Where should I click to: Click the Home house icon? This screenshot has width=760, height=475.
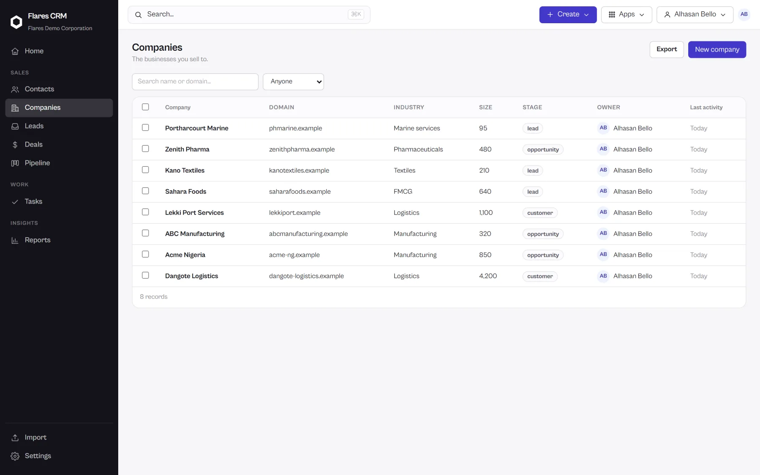pyautogui.click(x=15, y=51)
